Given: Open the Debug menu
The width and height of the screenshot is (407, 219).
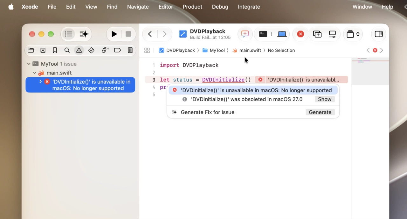Looking at the screenshot, I should click(220, 7).
